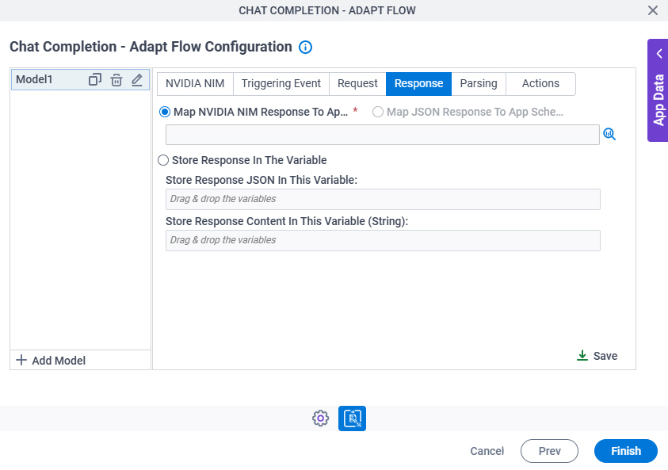Open the gear settings icon

[x=320, y=418]
